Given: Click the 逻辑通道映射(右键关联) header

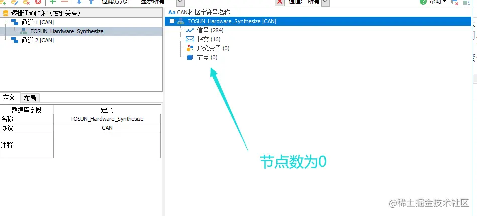Looking at the screenshot, I should tap(81, 13).
